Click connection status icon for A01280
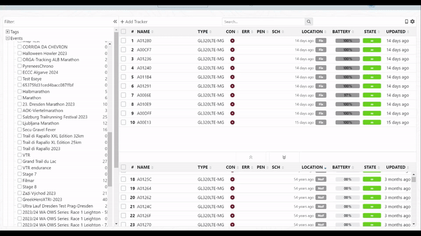The width and height of the screenshot is (421, 236). pos(232,41)
